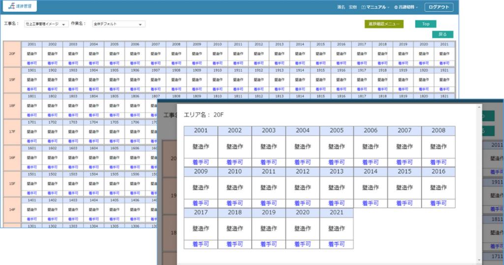Select room 1901 cell in background grid
Viewport: 504px width, 265px height.
point(32,70)
